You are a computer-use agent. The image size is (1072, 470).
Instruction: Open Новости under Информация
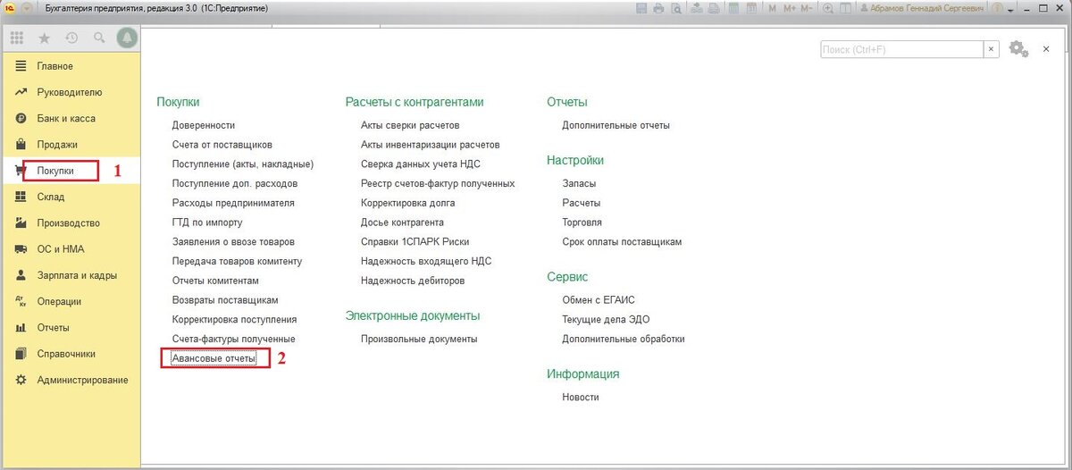coord(581,397)
